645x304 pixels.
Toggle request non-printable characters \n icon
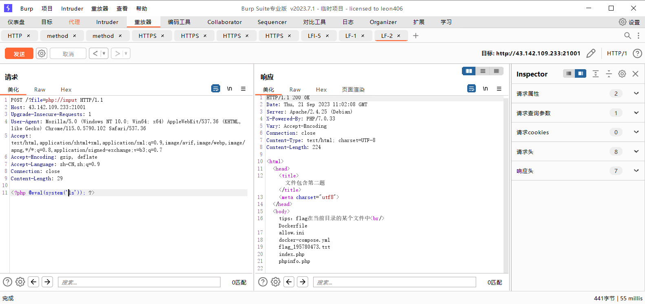coord(230,88)
